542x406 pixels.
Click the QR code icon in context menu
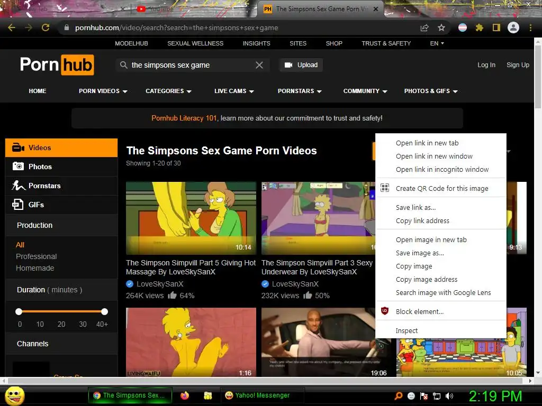click(385, 188)
